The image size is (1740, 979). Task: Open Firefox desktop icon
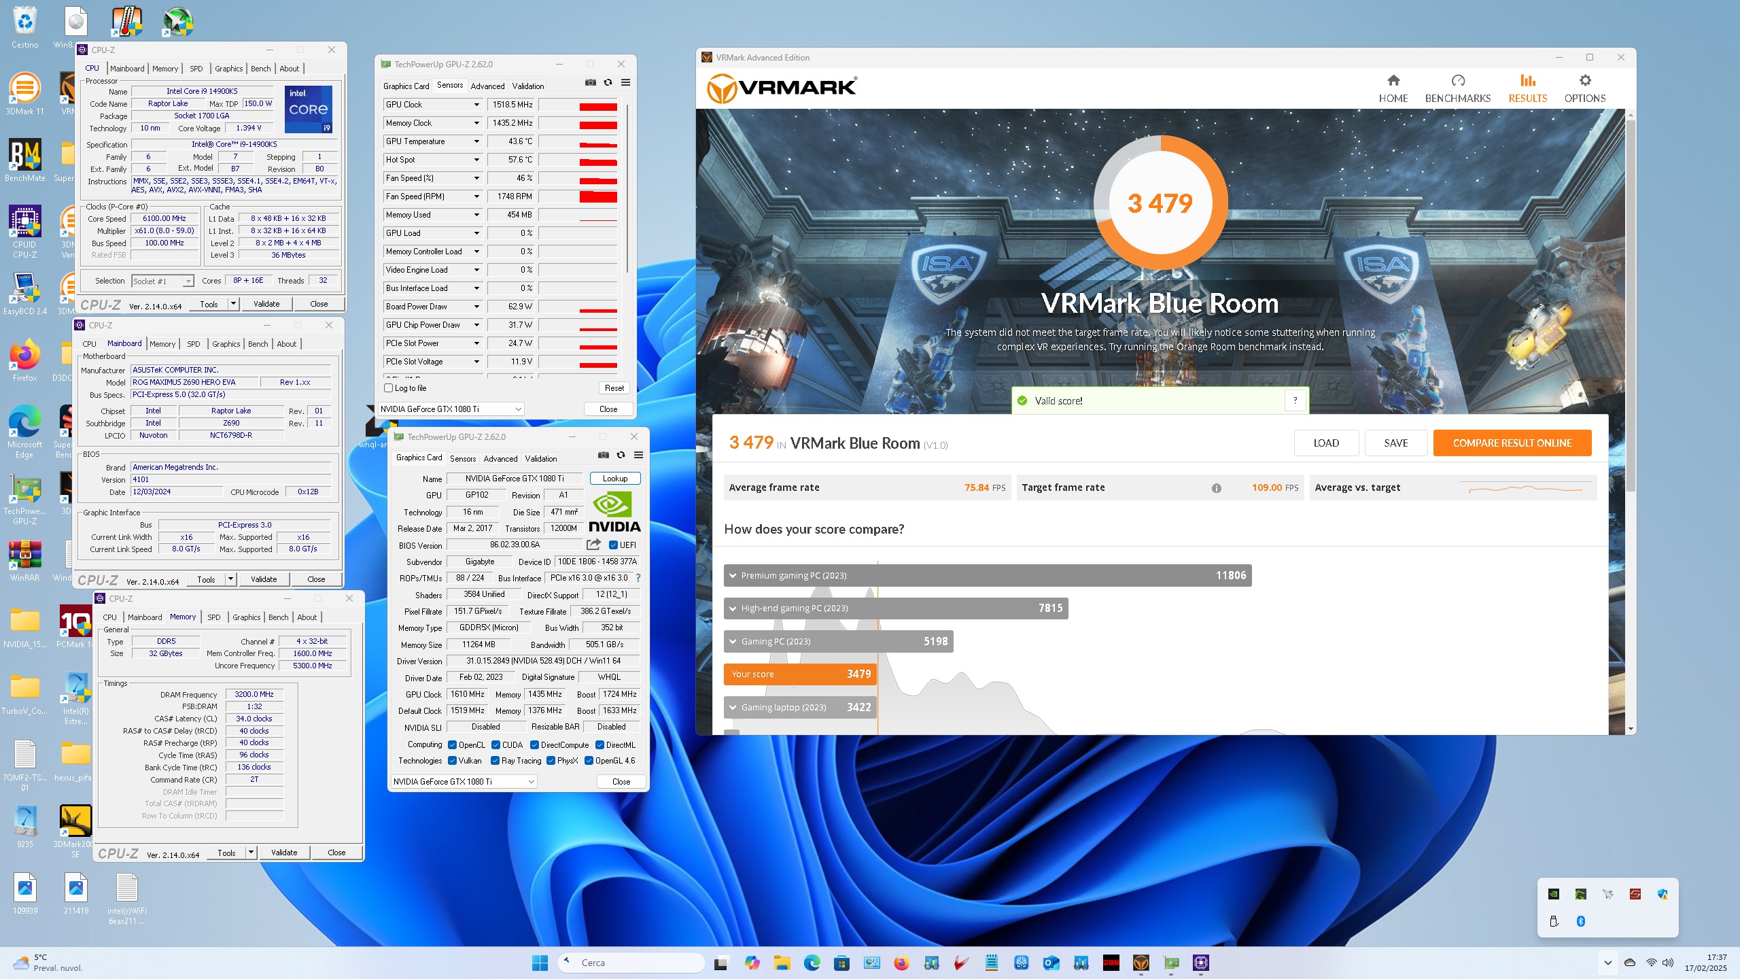[x=25, y=360]
